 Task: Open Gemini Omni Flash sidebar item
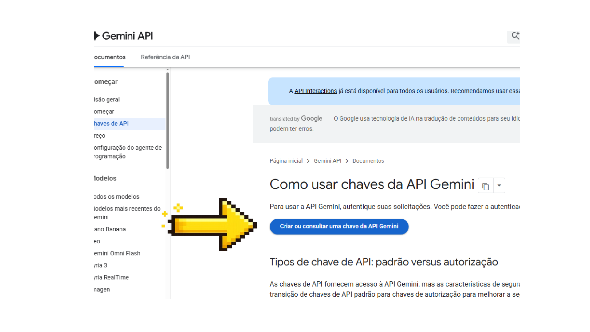pyautogui.click(x=117, y=253)
